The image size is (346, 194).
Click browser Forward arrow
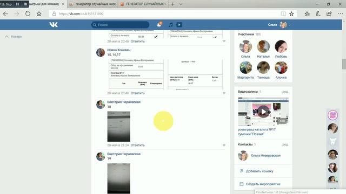[17, 13]
